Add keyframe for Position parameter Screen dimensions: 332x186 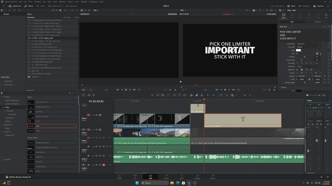coord(325,76)
